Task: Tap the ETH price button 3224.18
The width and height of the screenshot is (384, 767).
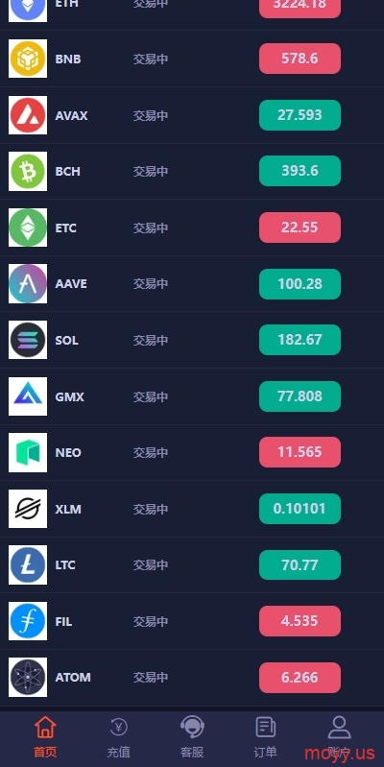Action: coord(300,6)
